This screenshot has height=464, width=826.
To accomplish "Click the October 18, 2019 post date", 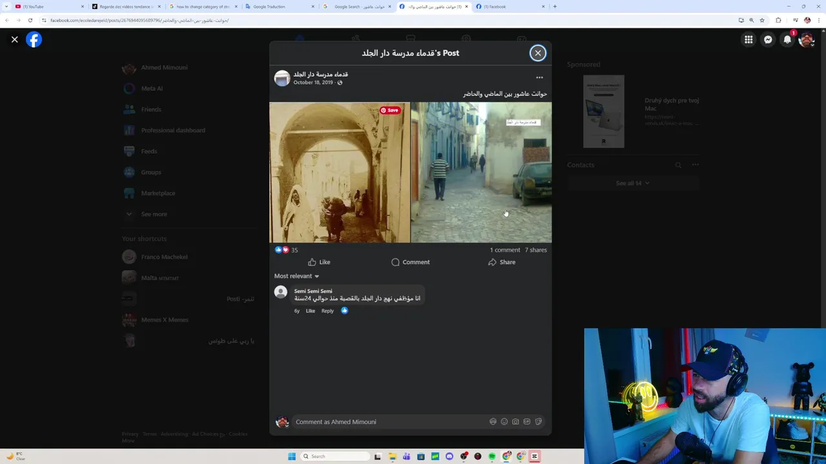I will pyautogui.click(x=313, y=82).
